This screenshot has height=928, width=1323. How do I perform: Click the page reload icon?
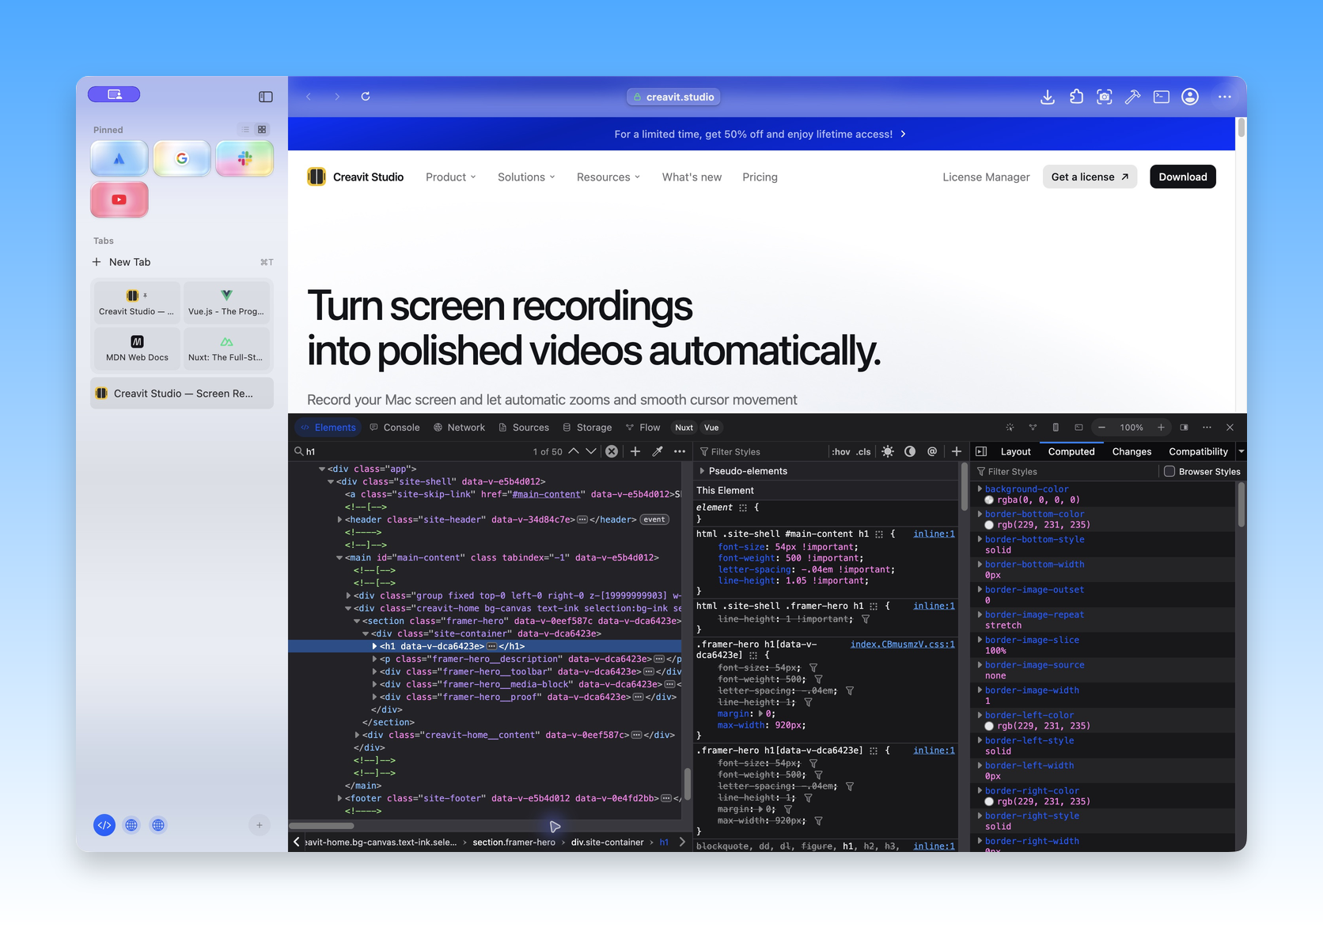pyautogui.click(x=366, y=97)
